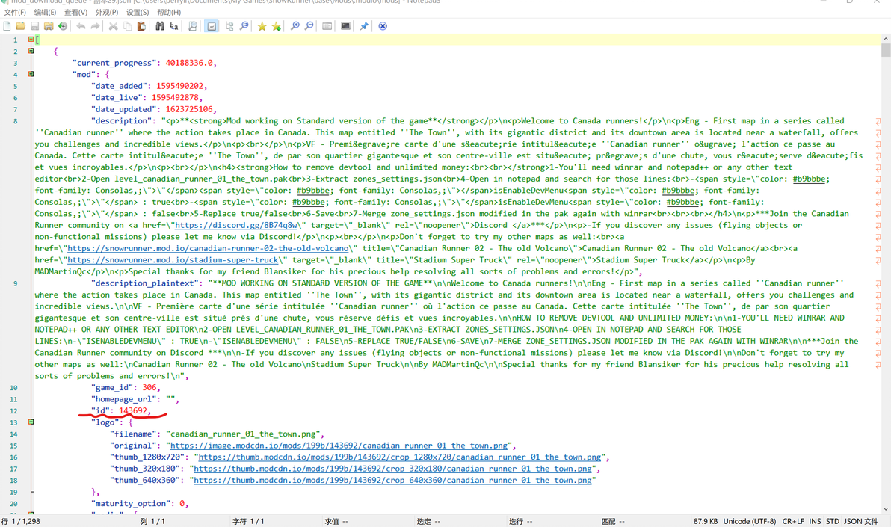Click the Save floppy disk icon
Screen dimensions: 891x527
pyautogui.click(x=34, y=26)
